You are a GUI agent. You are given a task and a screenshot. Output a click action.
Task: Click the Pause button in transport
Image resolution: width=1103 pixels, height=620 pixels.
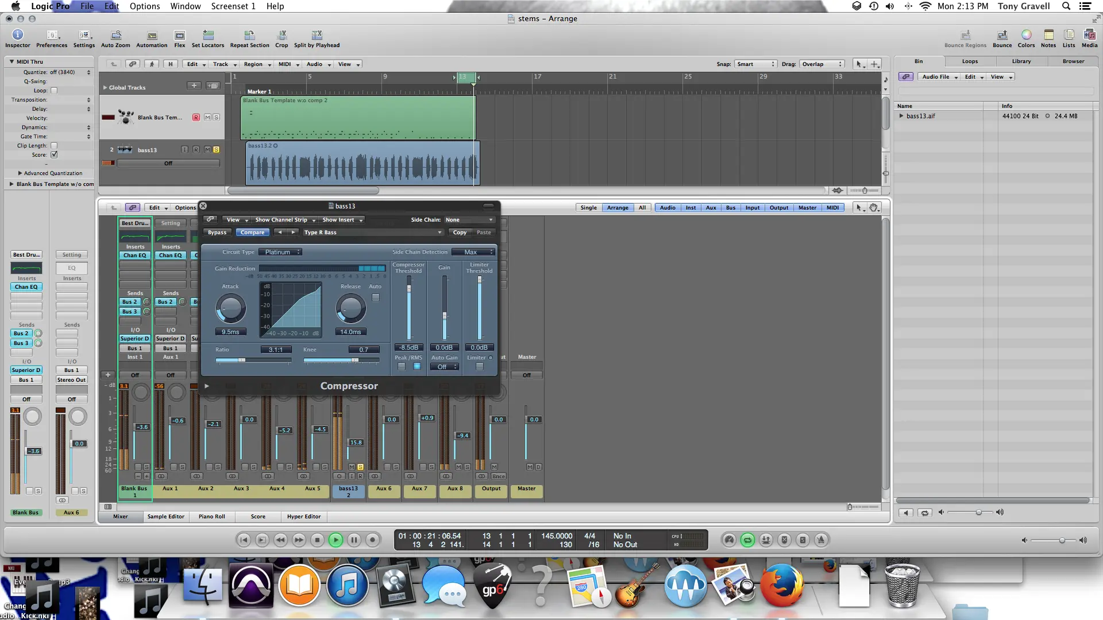click(x=354, y=540)
